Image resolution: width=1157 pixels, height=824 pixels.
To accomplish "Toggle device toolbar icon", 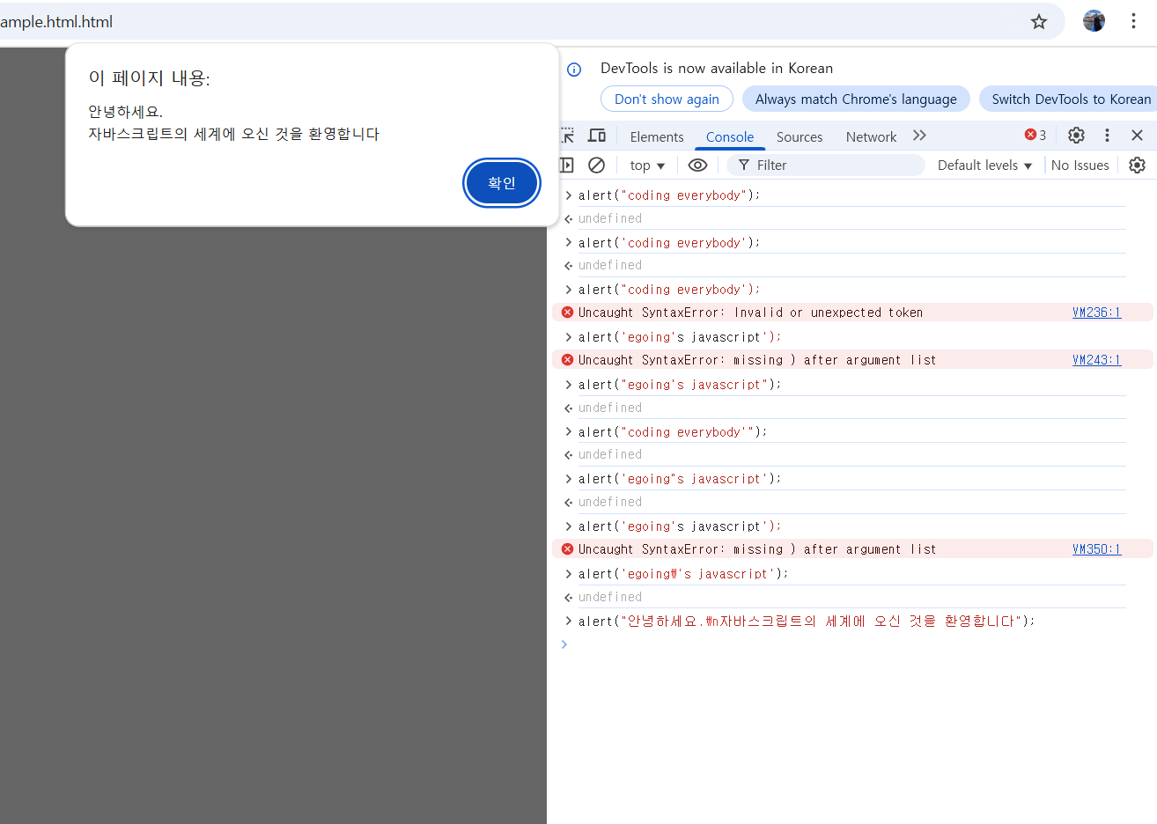I will (597, 136).
